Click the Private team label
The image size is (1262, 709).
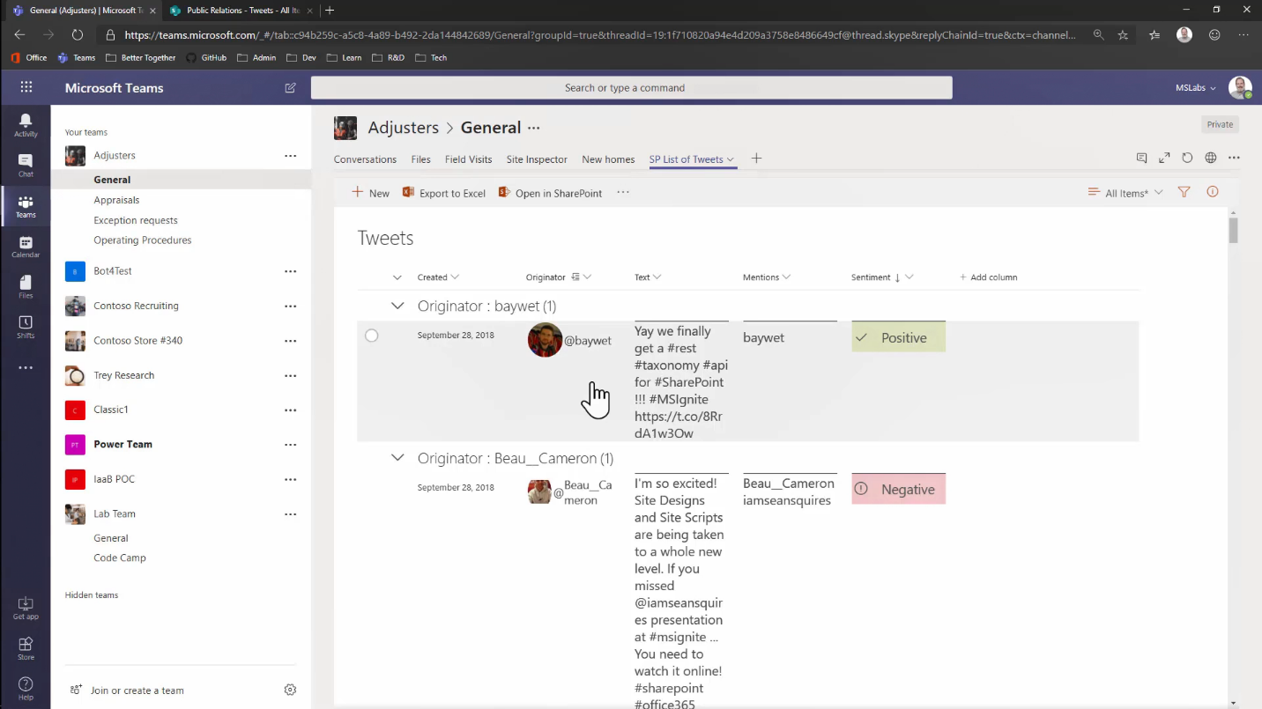(1220, 124)
